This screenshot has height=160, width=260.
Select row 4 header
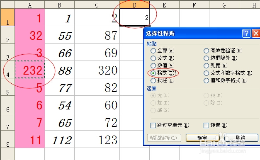point(7,70)
